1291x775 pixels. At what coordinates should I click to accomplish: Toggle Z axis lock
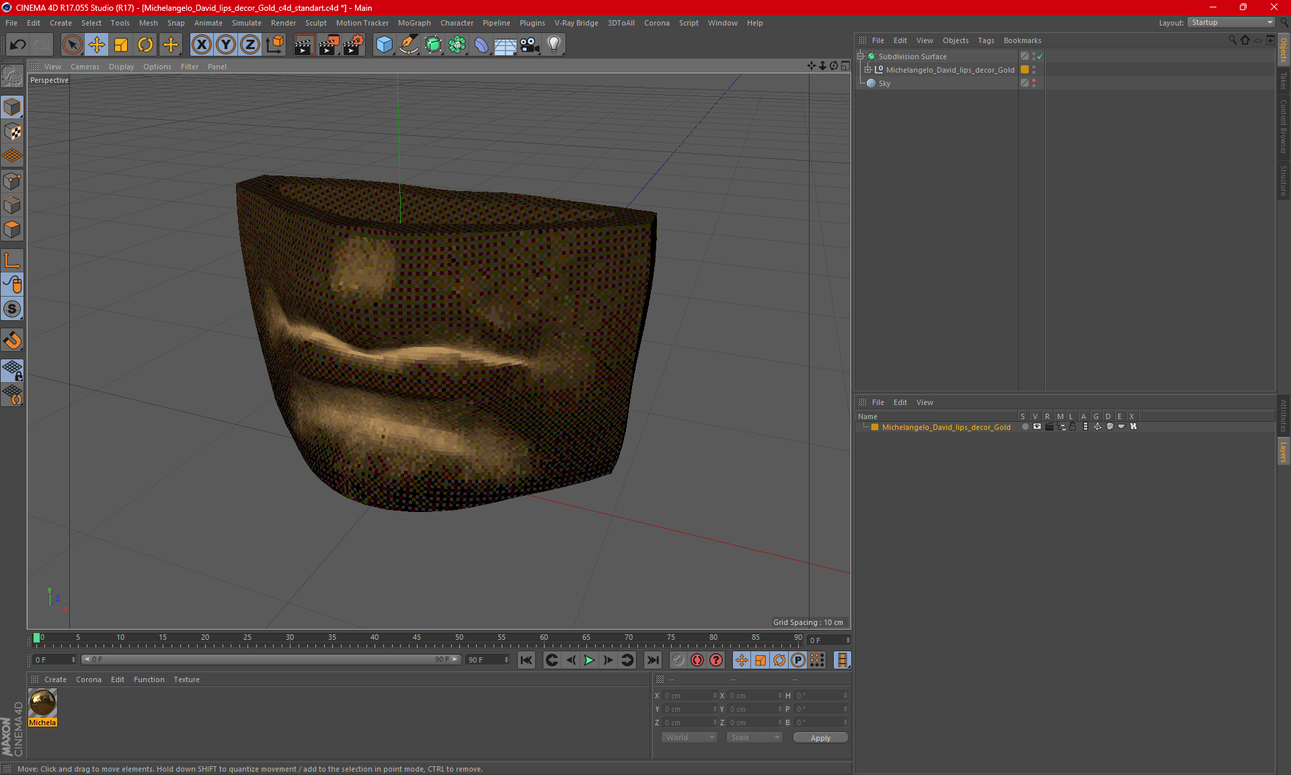(250, 44)
